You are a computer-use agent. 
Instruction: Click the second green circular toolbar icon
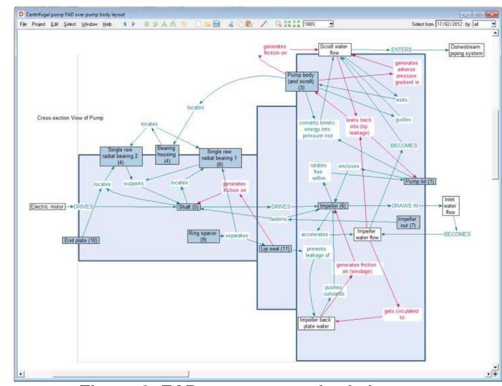pyautogui.click(x=155, y=24)
